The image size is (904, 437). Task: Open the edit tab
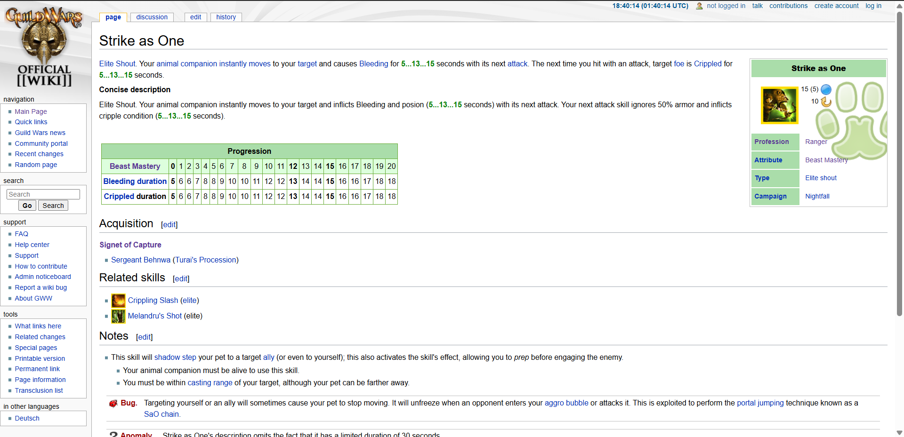pos(196,17)
